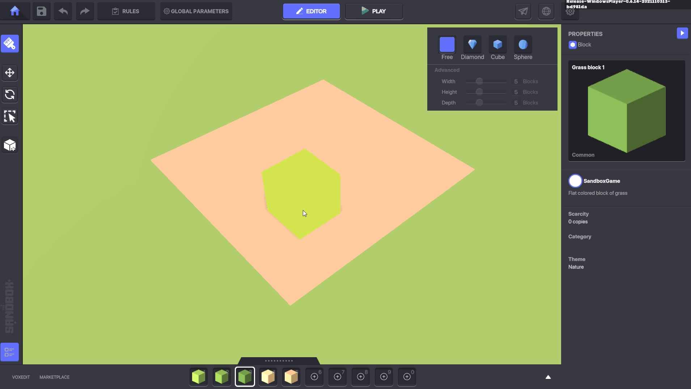The width and height of the screenshot is (691, 389).
Task: Collapse the Properties panel arrow
Action: tap(682, 33)
